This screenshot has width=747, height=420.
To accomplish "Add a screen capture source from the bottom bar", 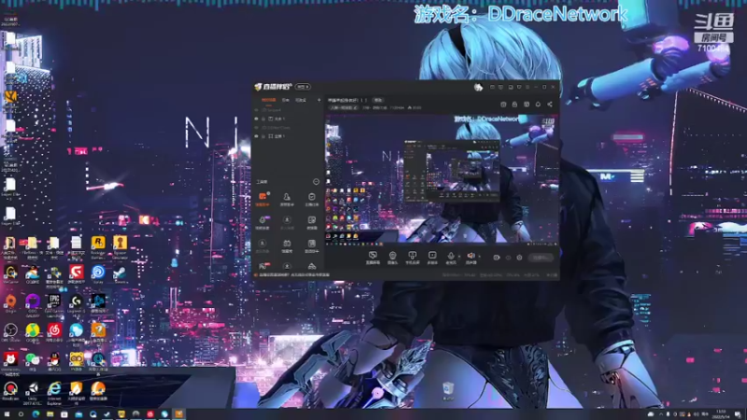I will pos(373,258).
